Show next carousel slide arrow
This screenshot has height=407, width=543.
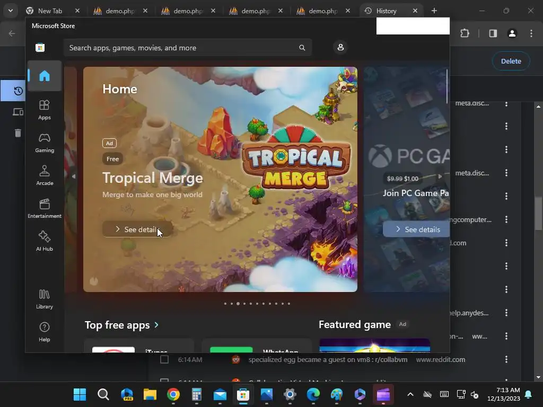tap(440, 176)
